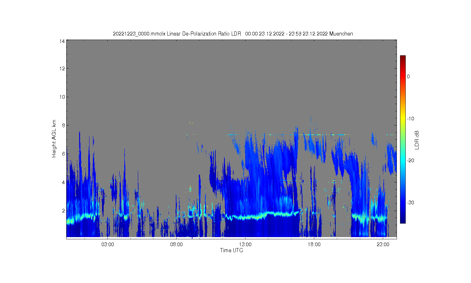
Task: Click the 'Time UTC' axis title
Action: tap(231, 251)
